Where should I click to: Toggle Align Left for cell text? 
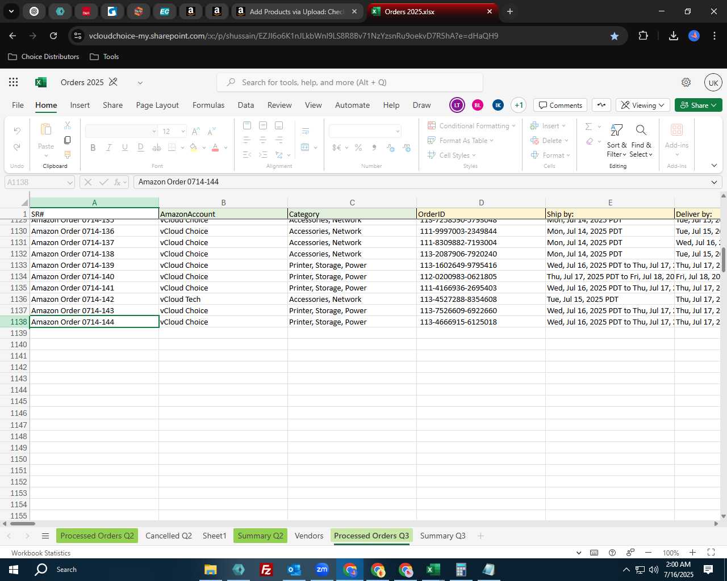point(247,140)
